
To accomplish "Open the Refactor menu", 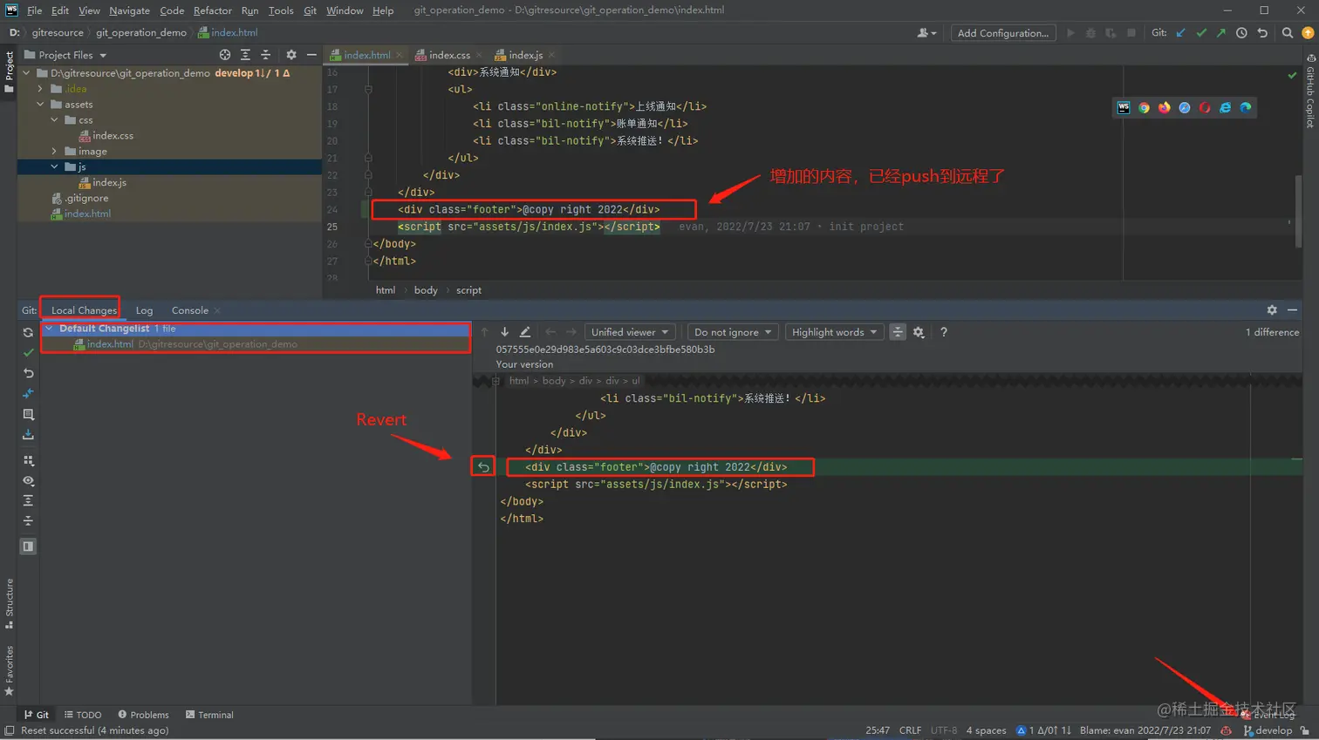I will [212, 10].
